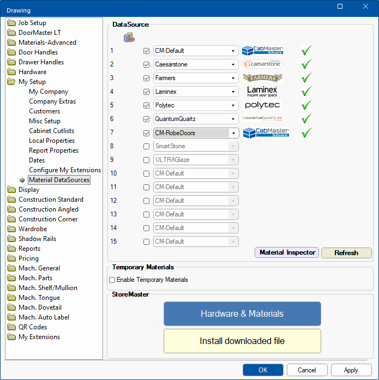
Task: Click the green checkmark beside CM-Default row 1
Action: click(306, 51)
